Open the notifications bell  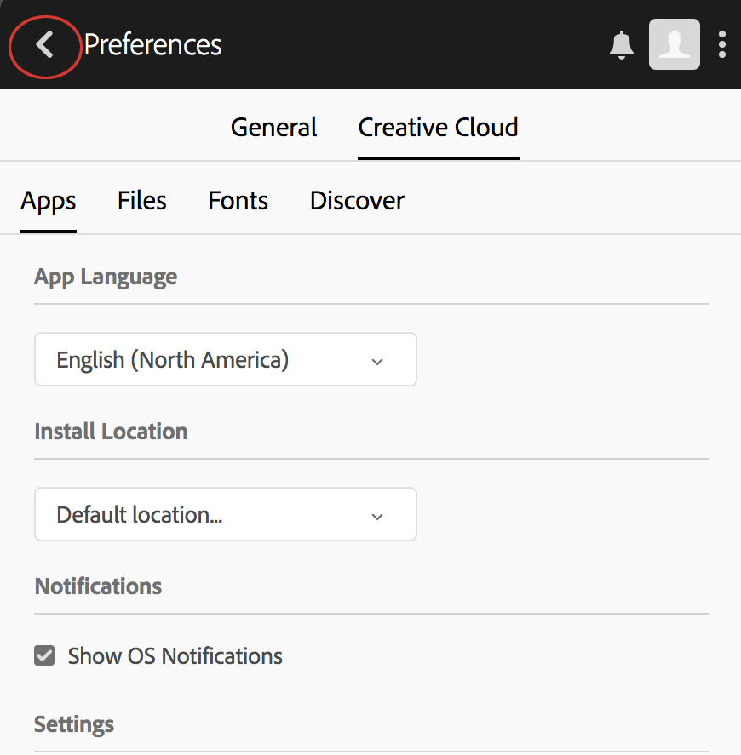click(621, 45)
